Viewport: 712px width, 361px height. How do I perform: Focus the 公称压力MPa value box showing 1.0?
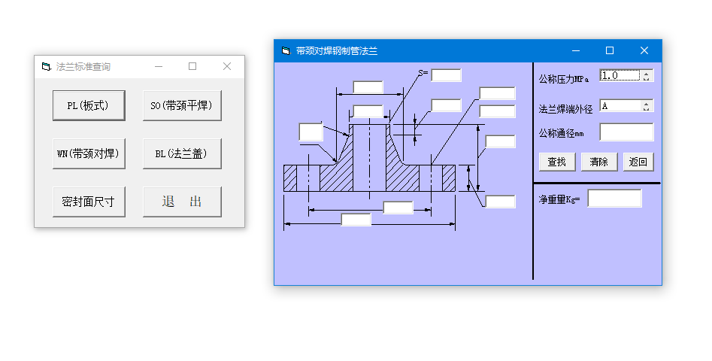click(x=620, y=75)
